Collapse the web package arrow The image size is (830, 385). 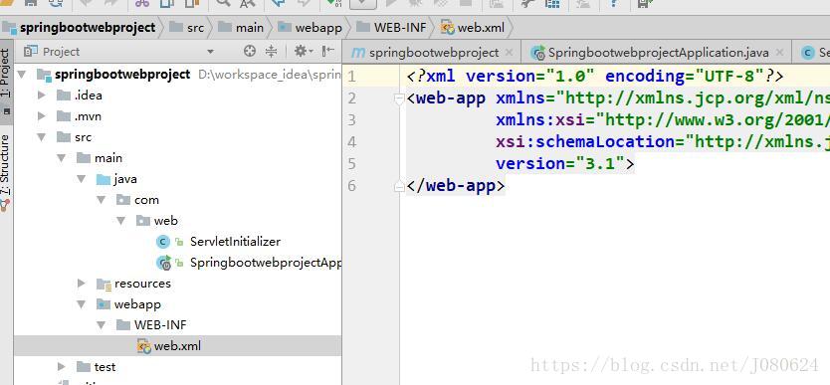click(x=121, y=221)
